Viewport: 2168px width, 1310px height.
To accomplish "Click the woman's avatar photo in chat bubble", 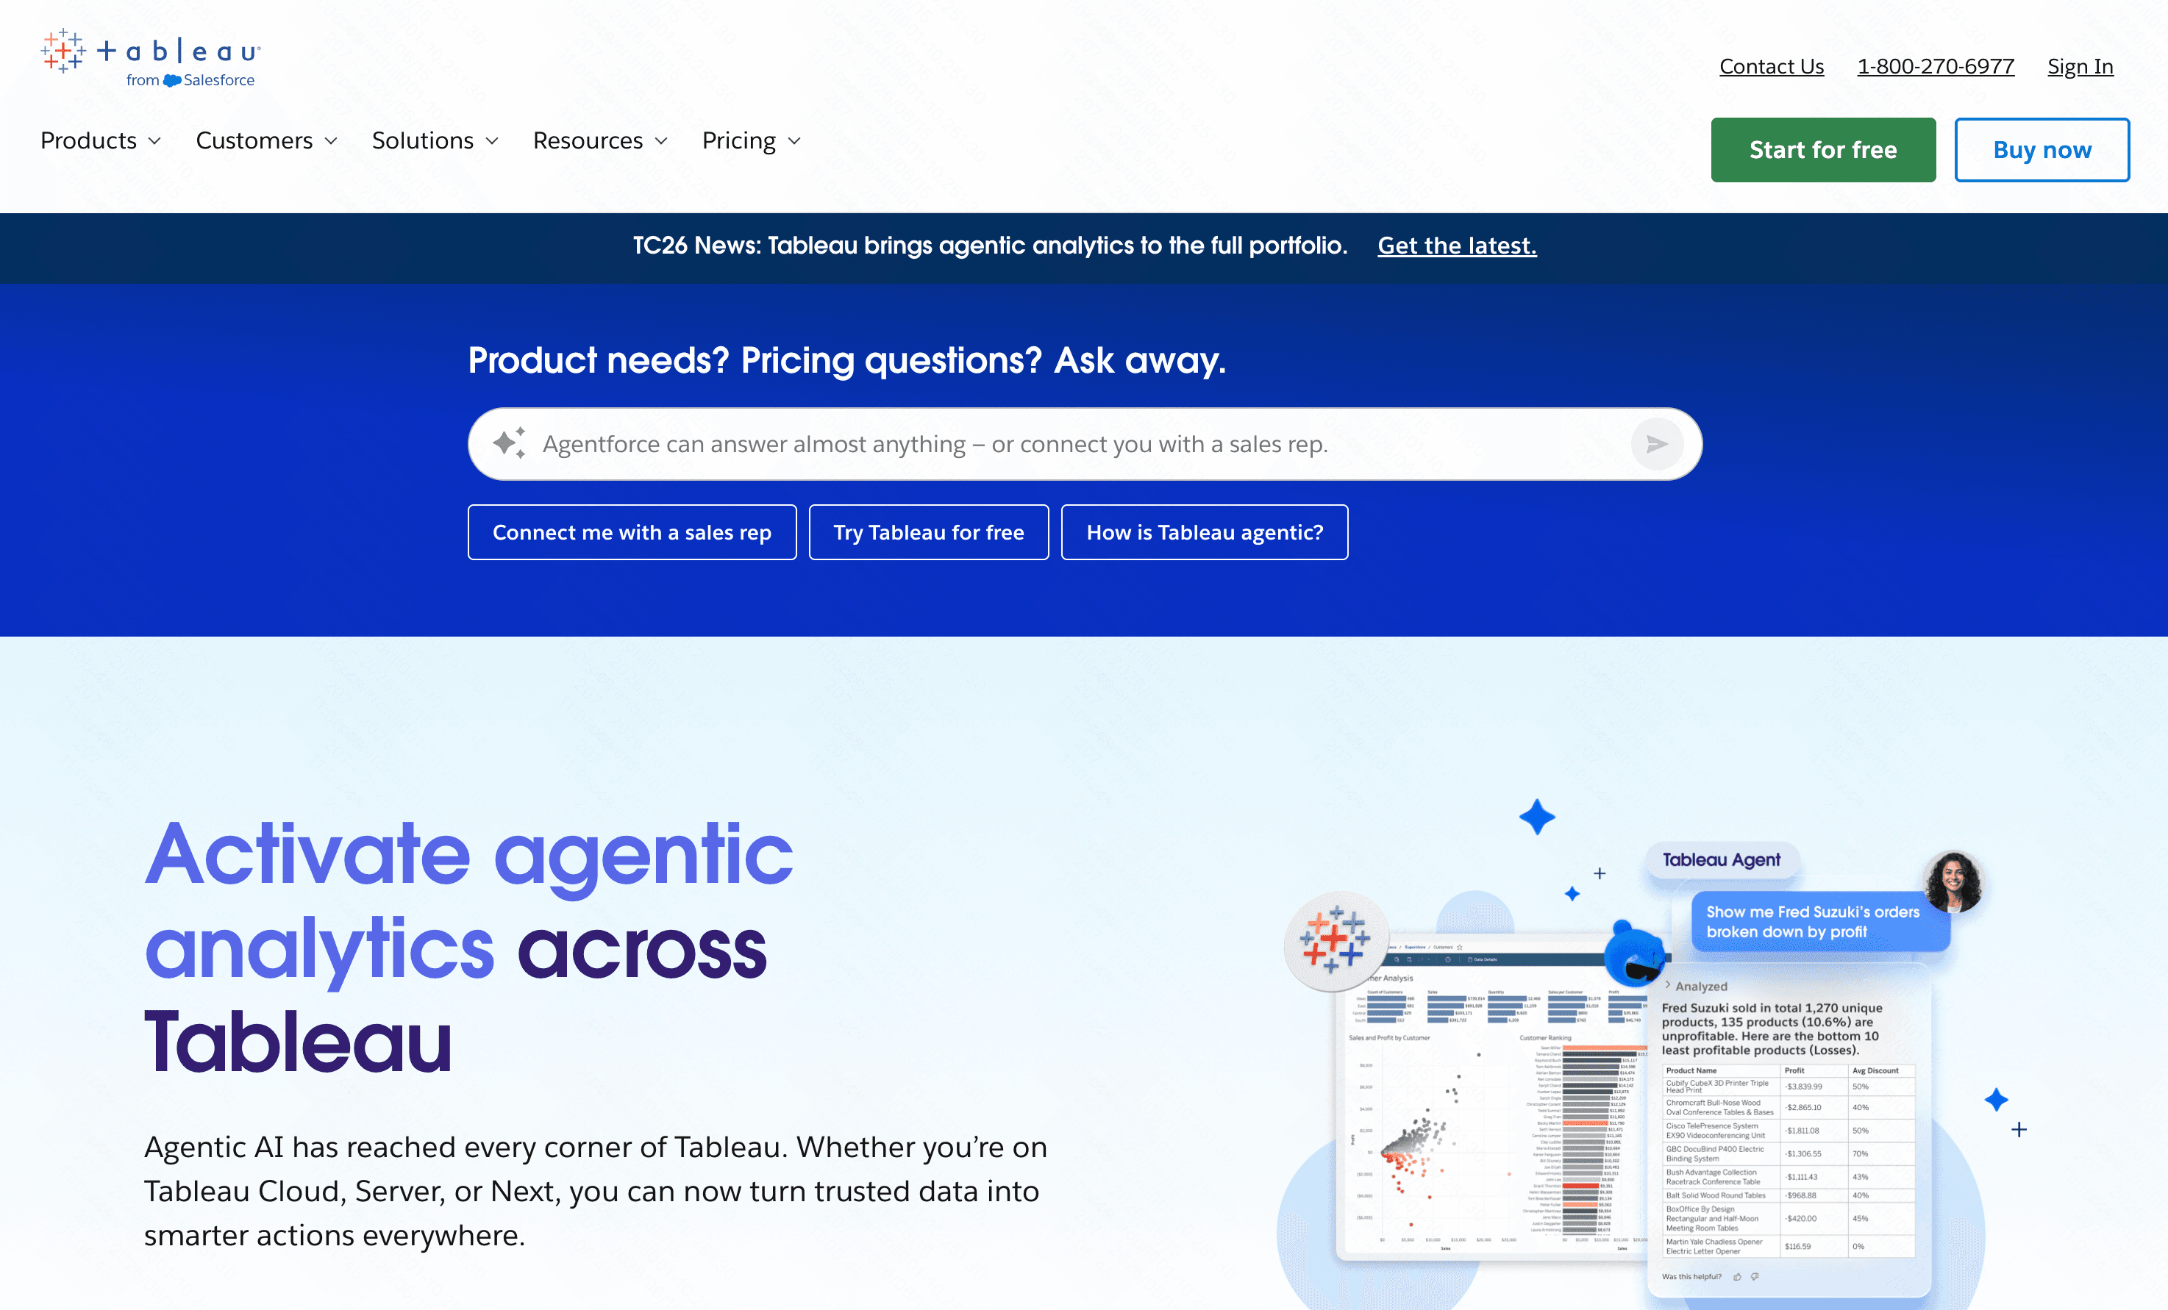I will [1953, 882].
